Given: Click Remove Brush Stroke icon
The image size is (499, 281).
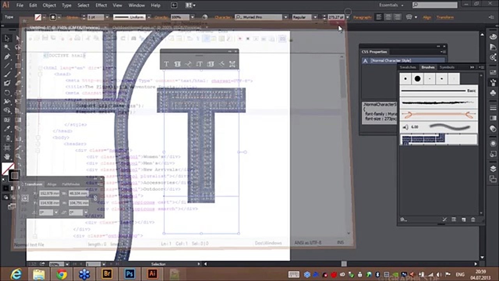Looking at the screenshot, I should (x=444, y=220).
